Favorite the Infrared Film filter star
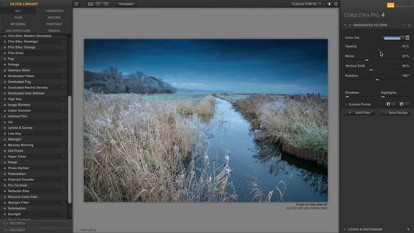Image resolution: width=414 pixels, height=233 pixels. tap(5, 116)
